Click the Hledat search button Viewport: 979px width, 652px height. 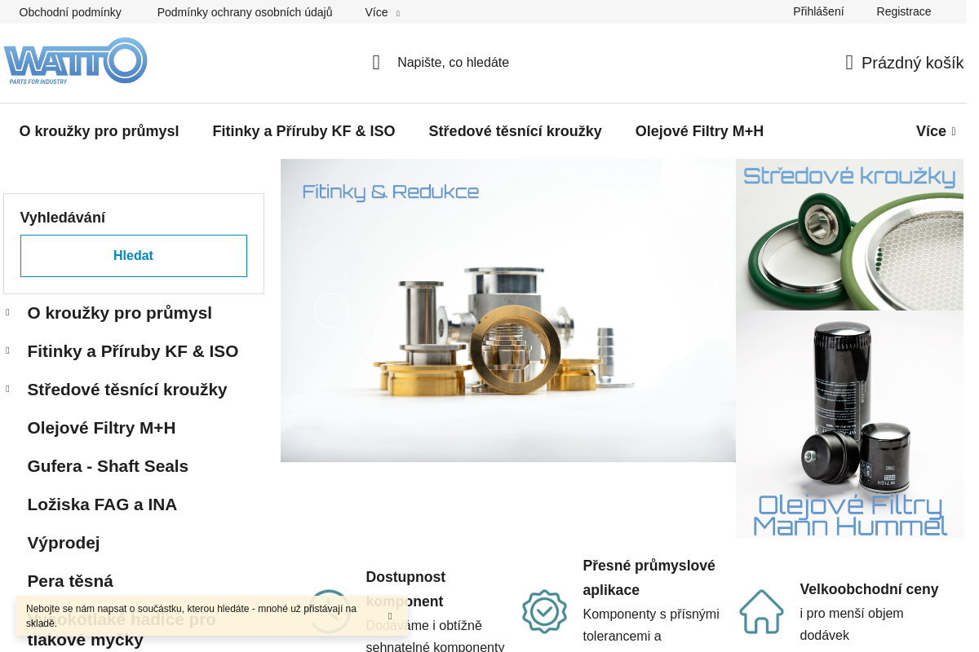click(x=134, y=256)
